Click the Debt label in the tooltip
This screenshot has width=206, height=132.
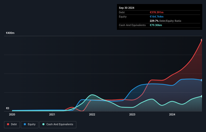click(x=122, y=12)
